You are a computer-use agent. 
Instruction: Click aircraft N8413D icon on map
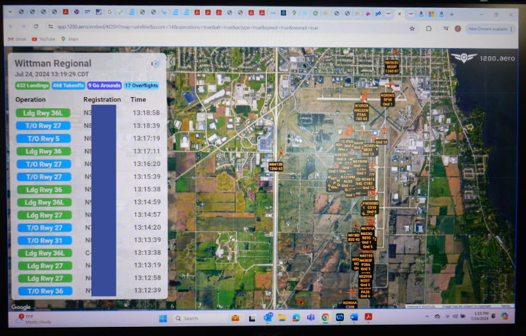coord(281,153)
